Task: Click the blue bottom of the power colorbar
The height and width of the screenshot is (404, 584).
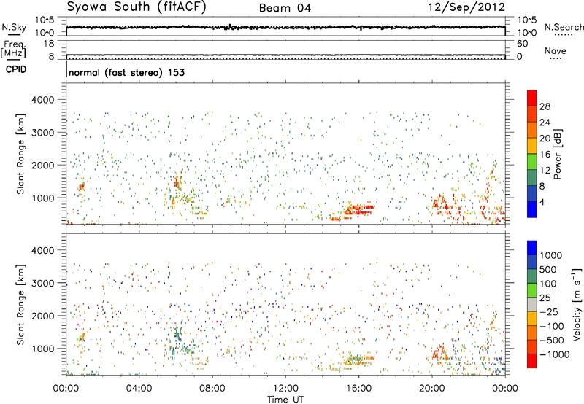Action: pyautogui.click(x=532, y=209)
